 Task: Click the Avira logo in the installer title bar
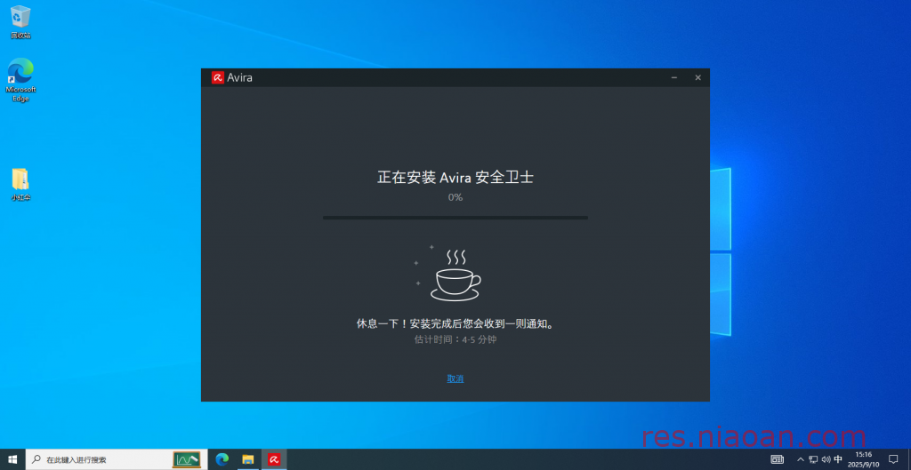click(218, 77)
